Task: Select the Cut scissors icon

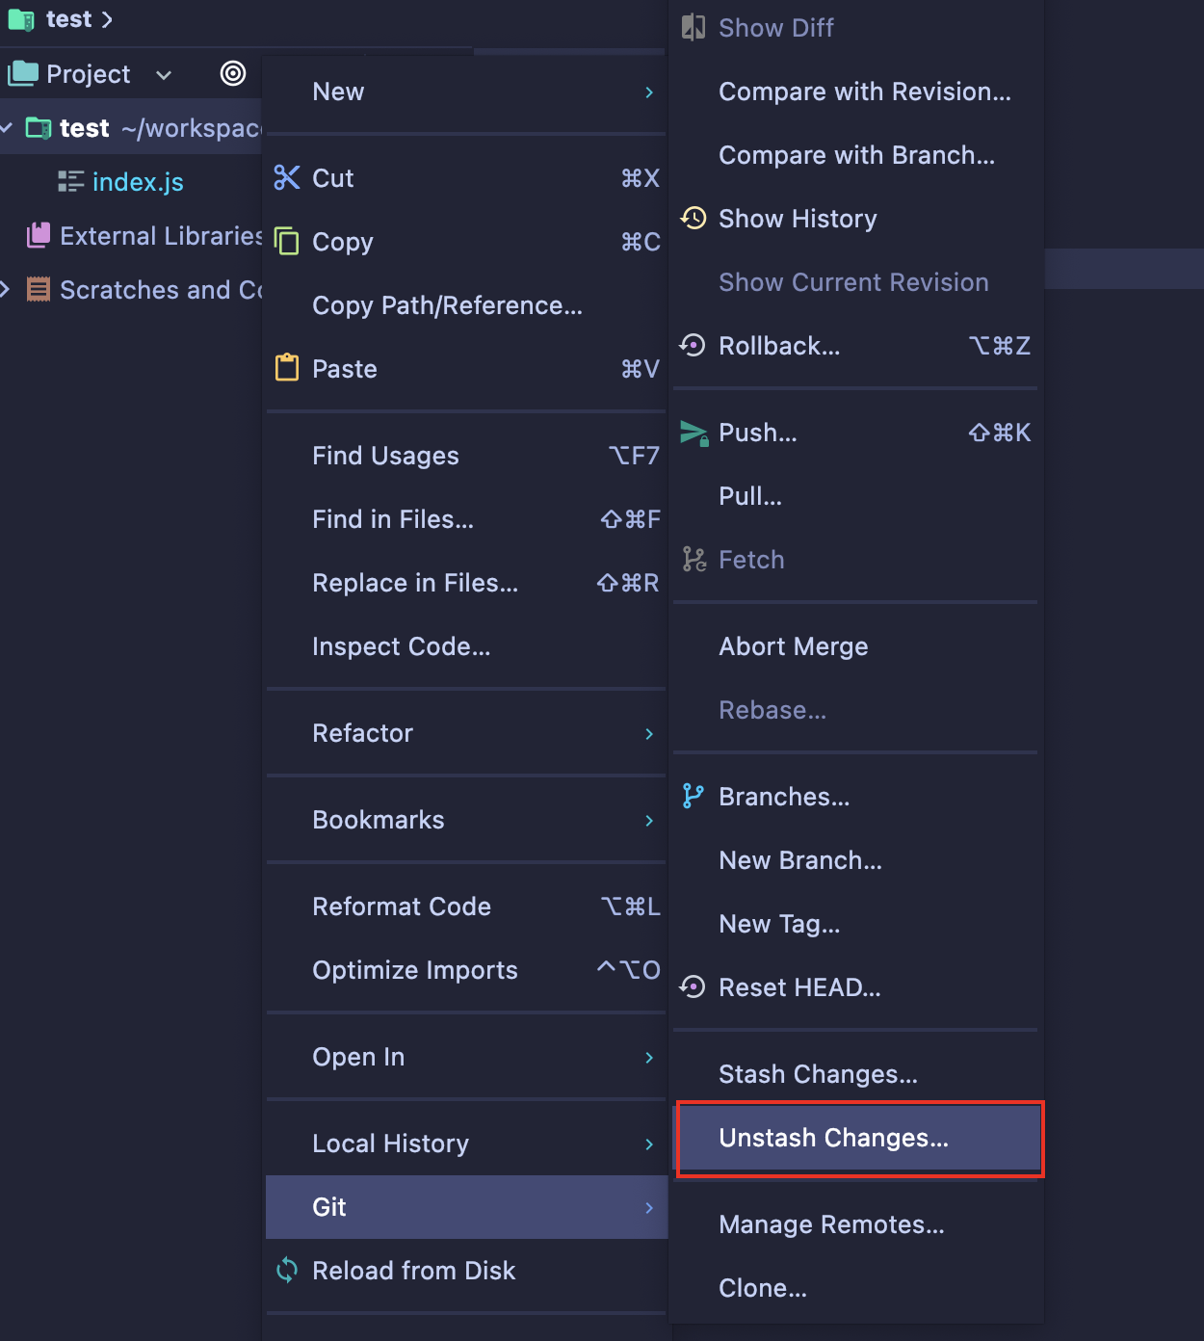Action: tap(287, 177)
